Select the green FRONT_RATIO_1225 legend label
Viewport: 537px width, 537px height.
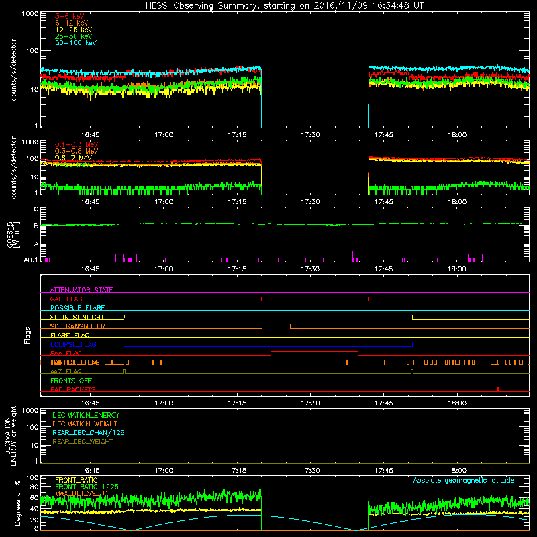tap(87, 487)
